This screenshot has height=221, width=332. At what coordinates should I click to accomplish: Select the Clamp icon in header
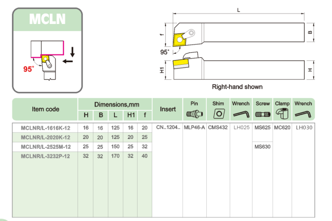[x=282, y=113]
